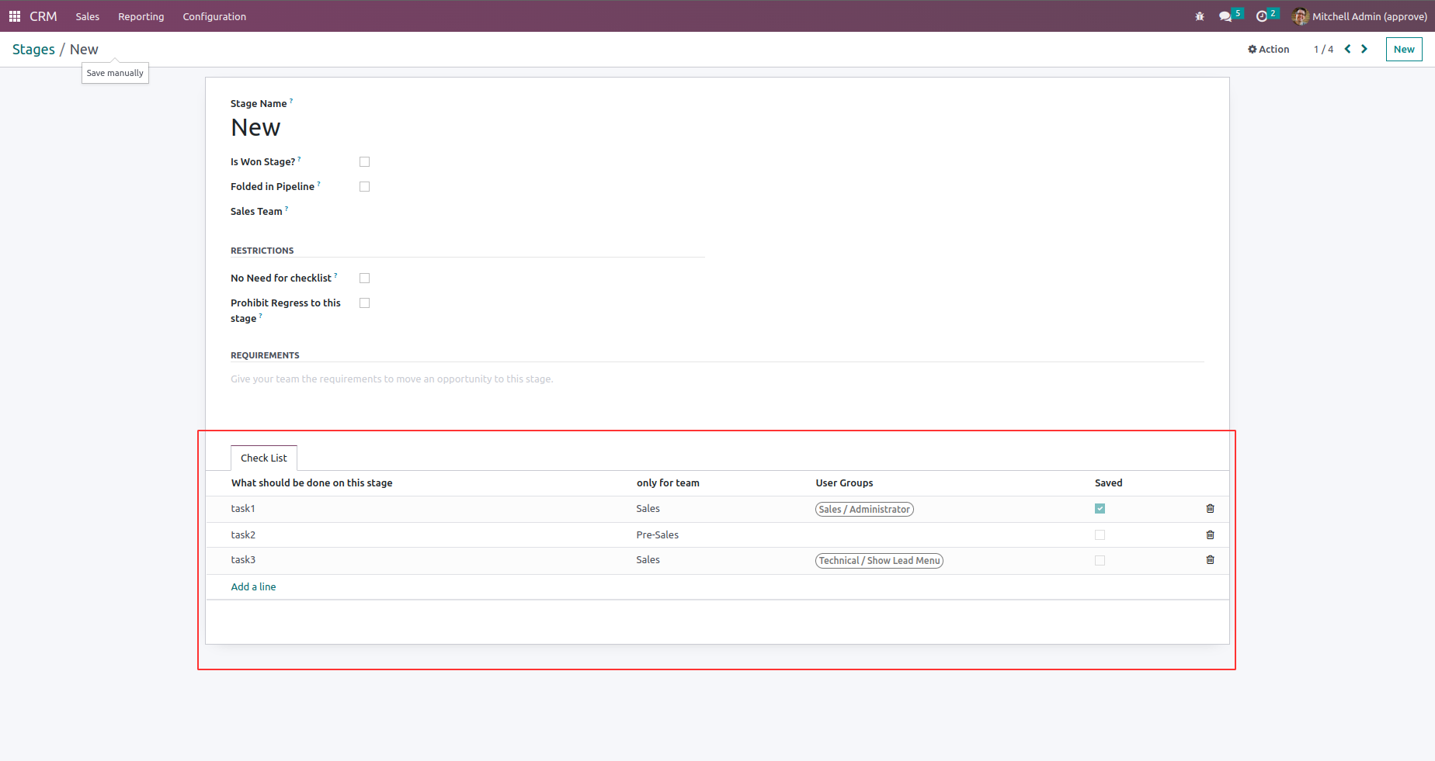Click the debug bug icon

pos(1200,16)
